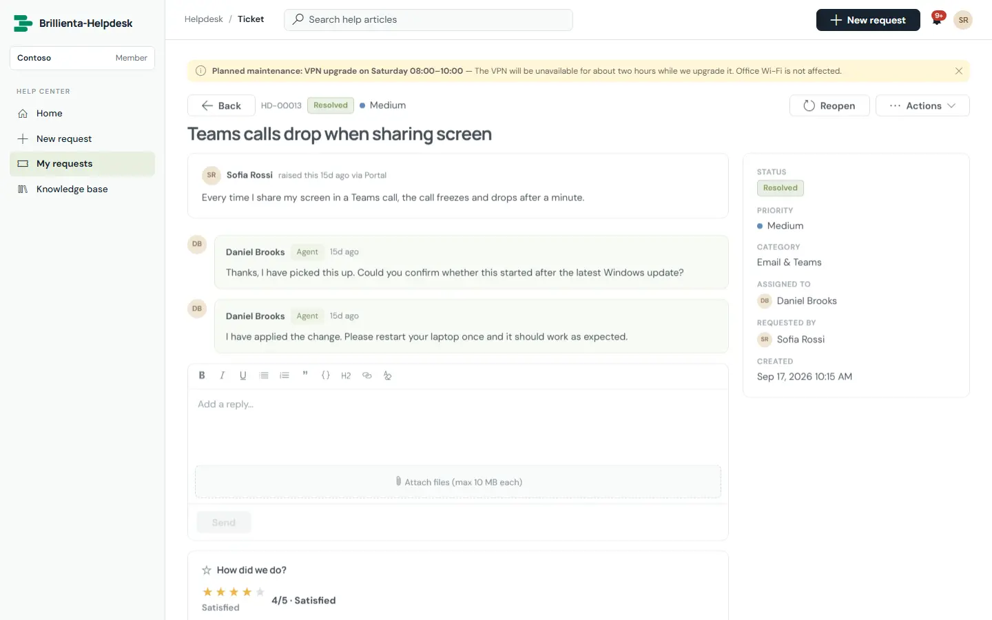The height and width of the screenshot is (620, 992).
Task: Open notifications bell with 9+ badge
Action: click(937, 19)
